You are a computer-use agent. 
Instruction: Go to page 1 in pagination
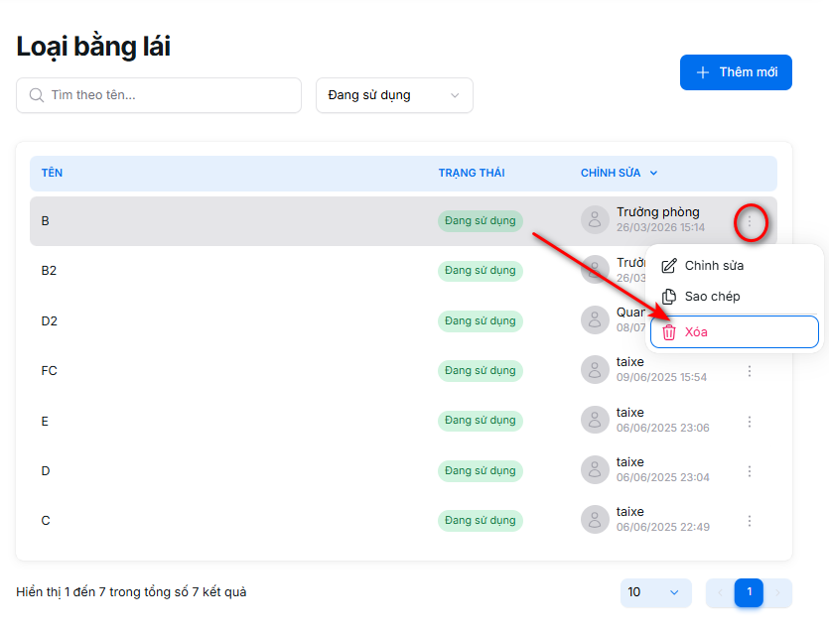(x=749, y=592)
